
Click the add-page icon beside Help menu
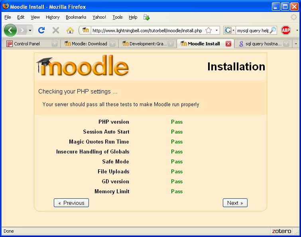[x=147, y=17]
